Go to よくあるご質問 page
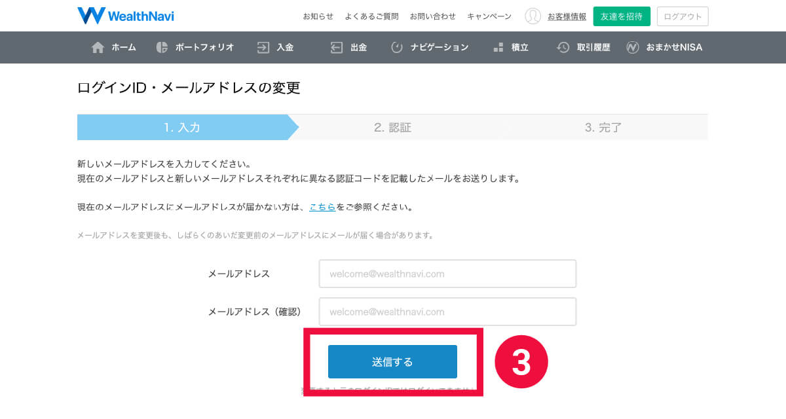This screenshot has width=786, height=419. pyautogui.click(x=371, y=16)
